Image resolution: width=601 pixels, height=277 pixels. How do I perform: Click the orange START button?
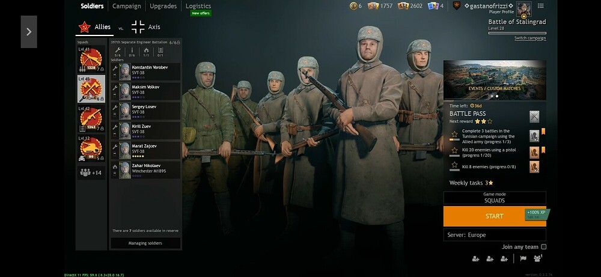click(495, 216)
